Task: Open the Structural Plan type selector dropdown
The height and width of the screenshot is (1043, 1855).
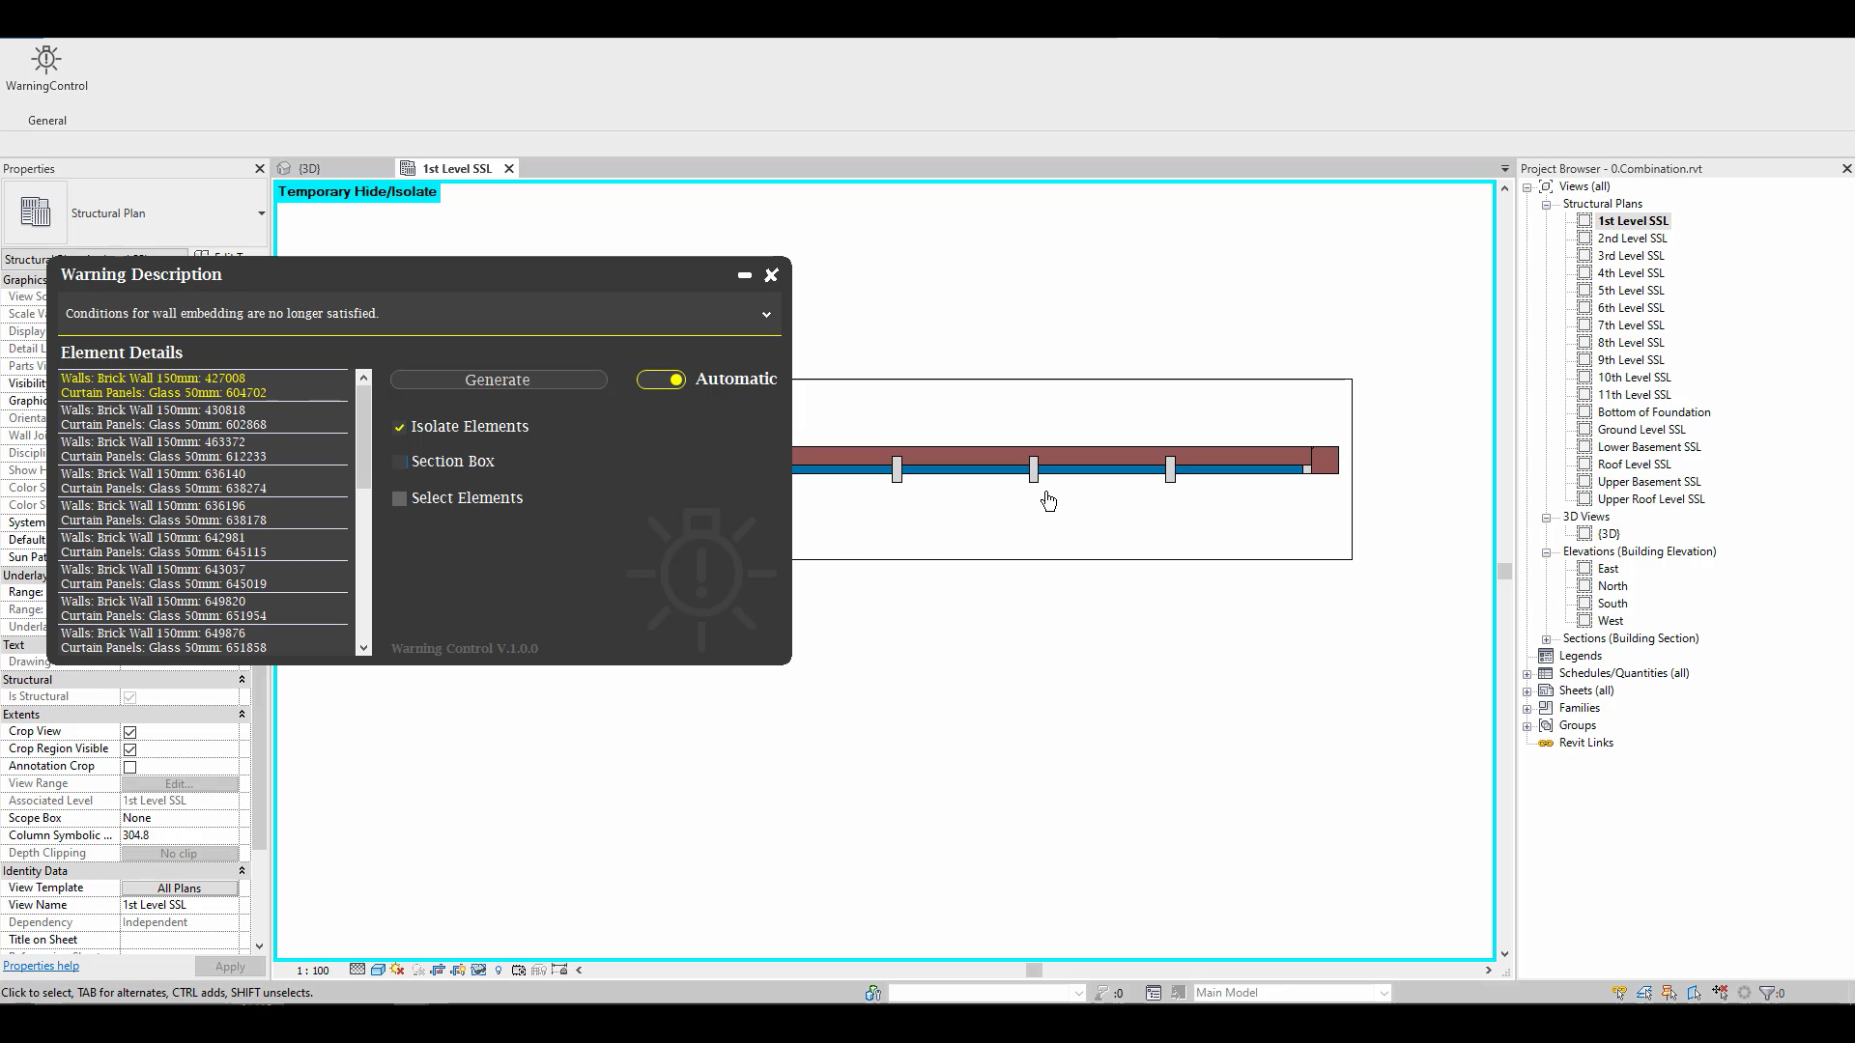Action: tap(261, 213)
